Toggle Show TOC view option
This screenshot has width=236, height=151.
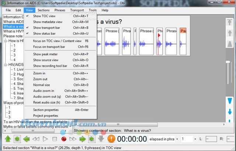[x=44, y=16]
